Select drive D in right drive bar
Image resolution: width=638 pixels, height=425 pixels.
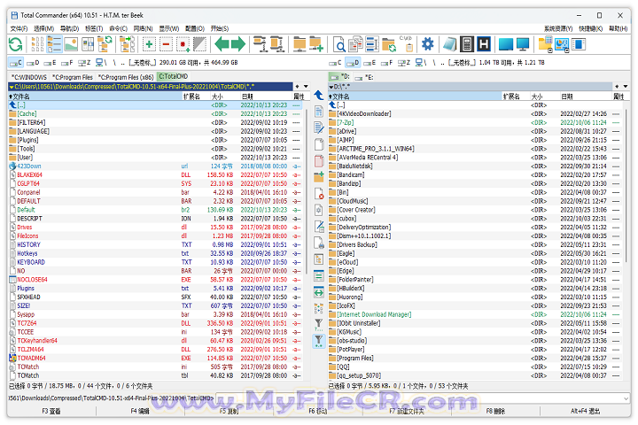click(x=353, y=63)
